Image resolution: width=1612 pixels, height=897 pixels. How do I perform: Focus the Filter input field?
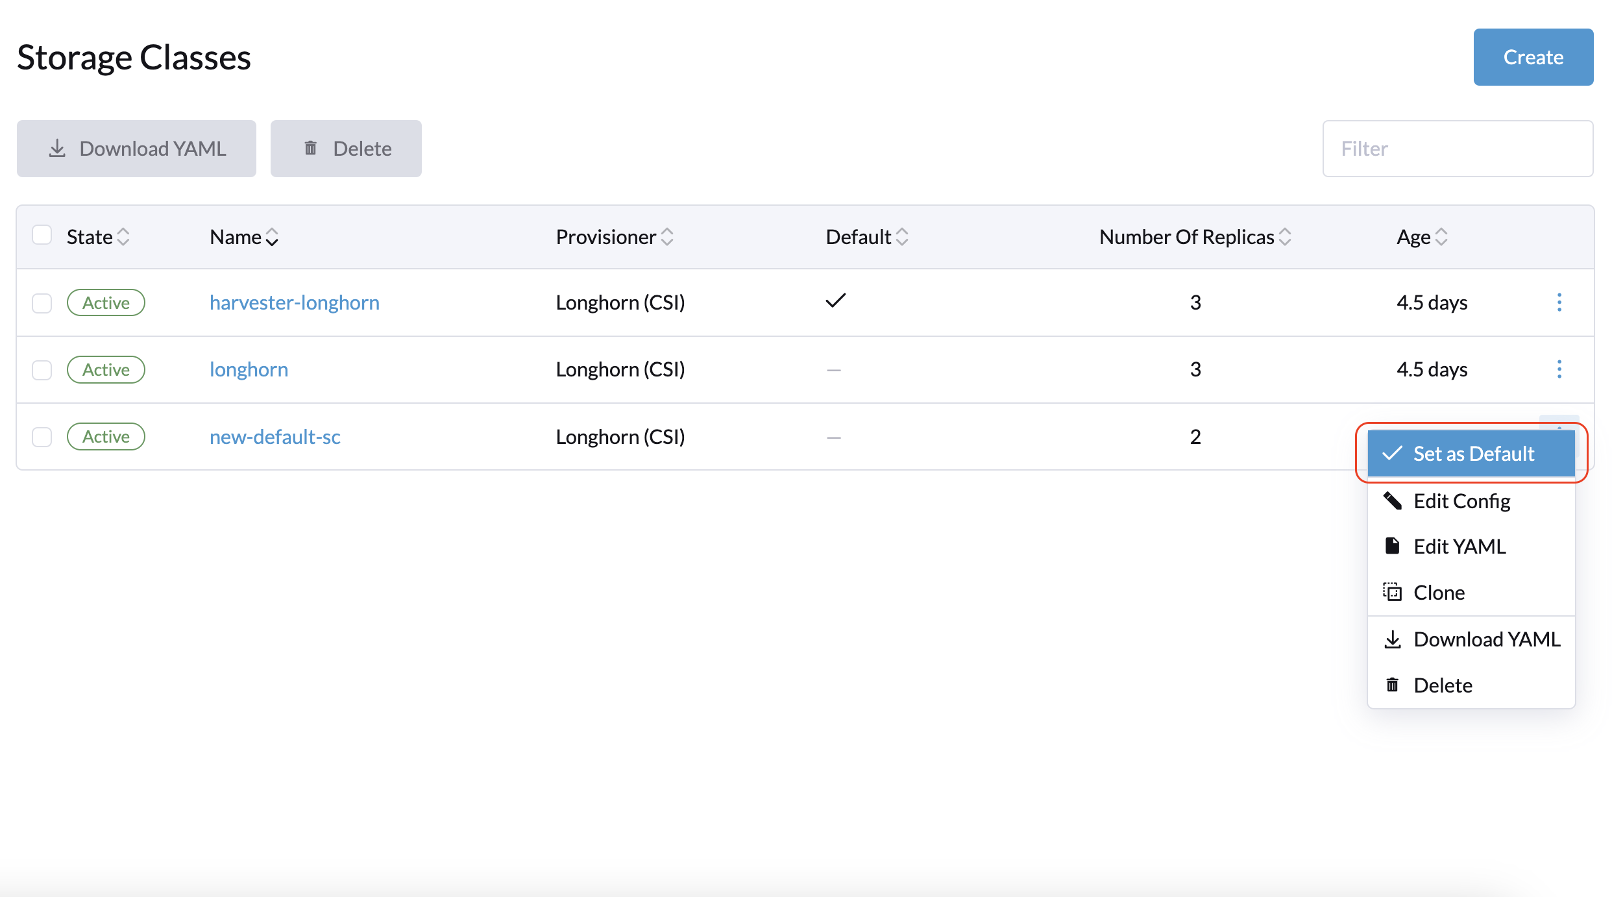1458,149
